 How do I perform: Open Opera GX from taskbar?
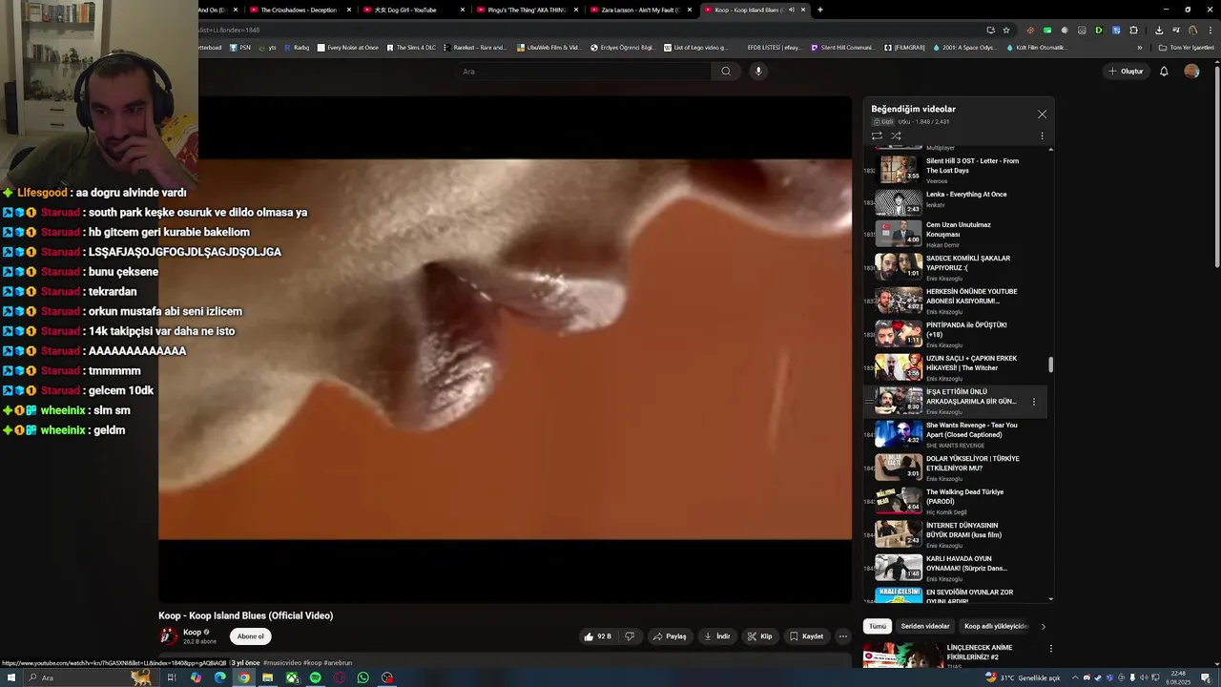(339, 677)
